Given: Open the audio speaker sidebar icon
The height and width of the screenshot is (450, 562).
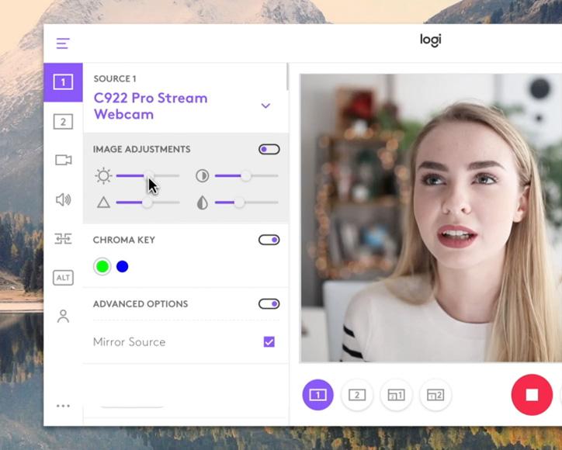Looking at the screenshot, I should [64, 199].
